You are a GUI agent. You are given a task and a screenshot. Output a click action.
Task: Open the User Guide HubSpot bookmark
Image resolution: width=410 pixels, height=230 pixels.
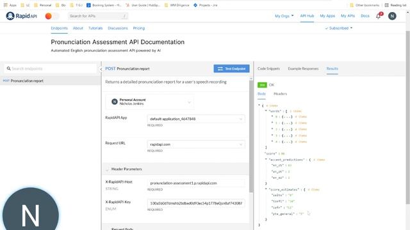pos(143,5)
